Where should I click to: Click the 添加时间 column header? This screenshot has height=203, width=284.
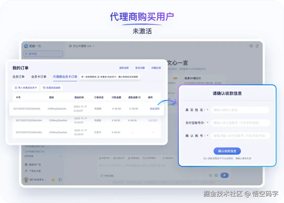tap(79, 98)
